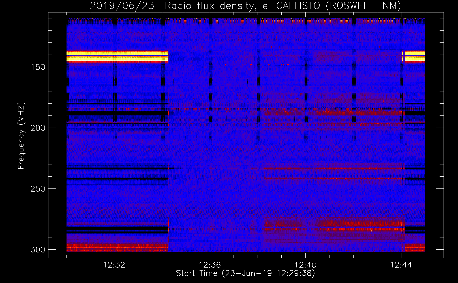Image resolution: width=458 pixels, height=283 pixels.
Task: Click the 12:32 time tick label
Action: pyautogui.click(x=114, y=265)
